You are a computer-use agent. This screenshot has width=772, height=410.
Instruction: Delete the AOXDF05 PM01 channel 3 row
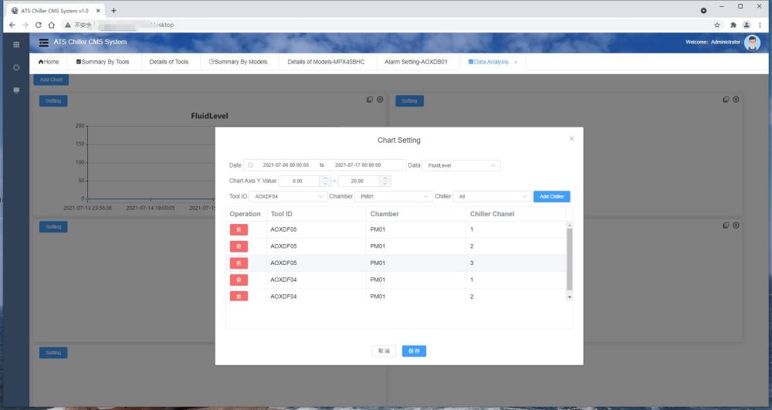pos(239,263)
